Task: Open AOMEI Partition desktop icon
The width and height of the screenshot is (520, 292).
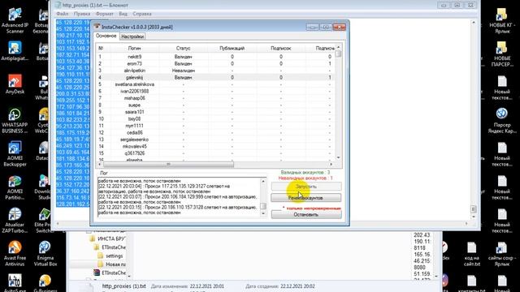Action: click(15, 187)
